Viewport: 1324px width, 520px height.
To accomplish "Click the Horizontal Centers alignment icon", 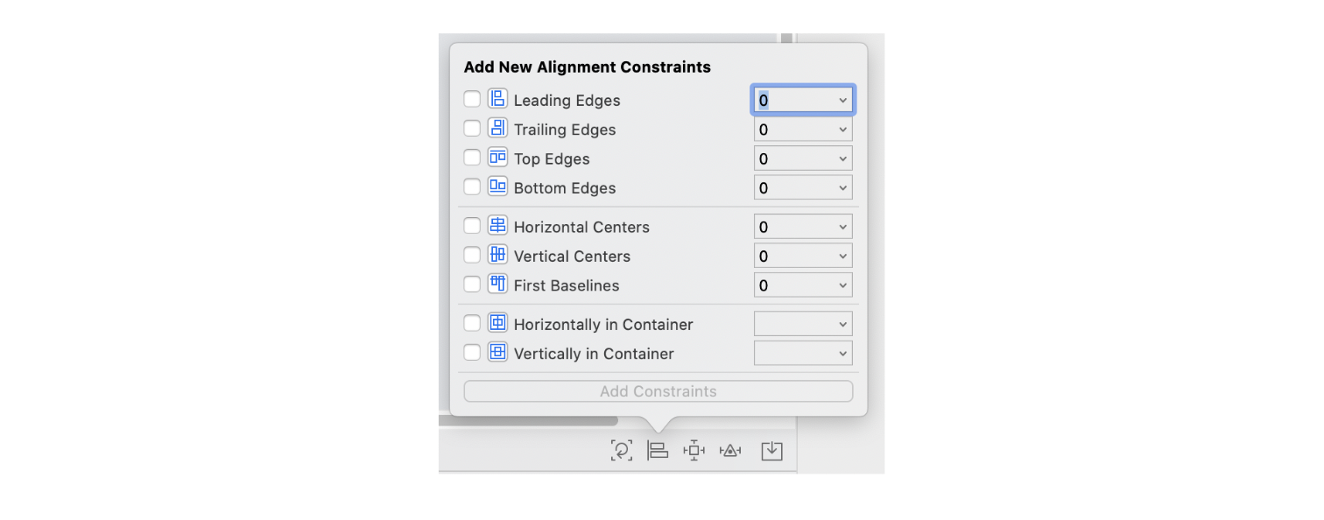I will [497, 226].
